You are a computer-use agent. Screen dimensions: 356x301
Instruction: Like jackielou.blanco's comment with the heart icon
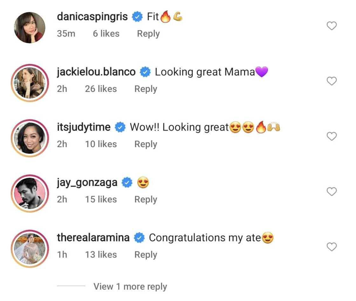332,81
